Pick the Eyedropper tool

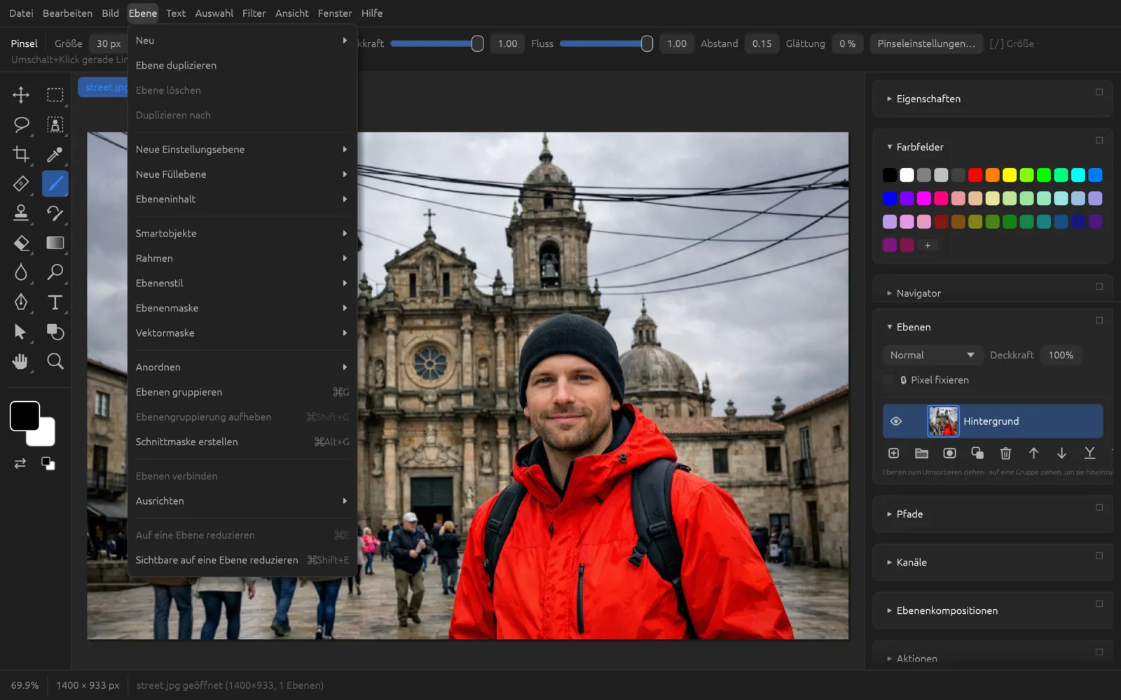[55, 154]
